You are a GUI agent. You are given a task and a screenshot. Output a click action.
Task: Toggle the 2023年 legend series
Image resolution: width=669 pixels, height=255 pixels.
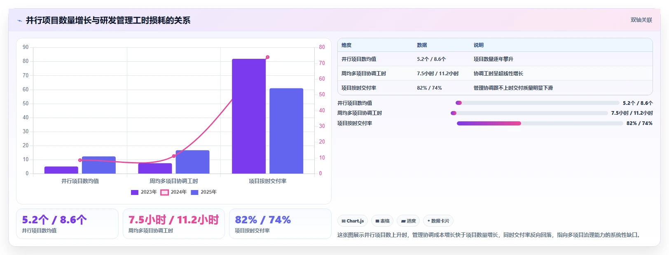pyautogui.click(x=144, y=192)
